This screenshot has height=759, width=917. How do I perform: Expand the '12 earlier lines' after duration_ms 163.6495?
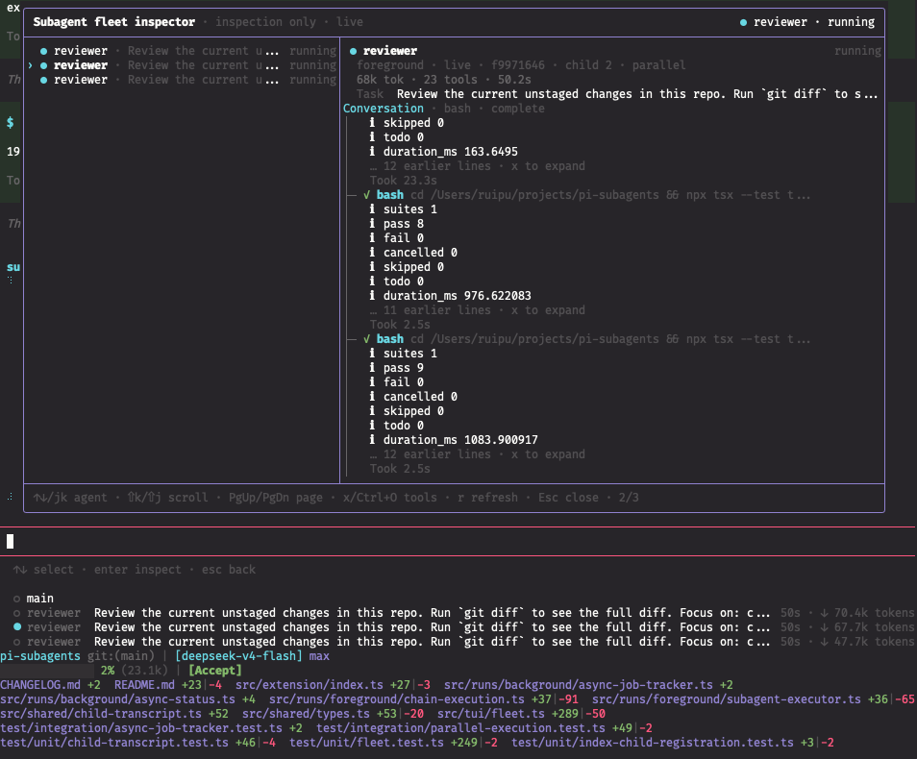click(477, 166)
